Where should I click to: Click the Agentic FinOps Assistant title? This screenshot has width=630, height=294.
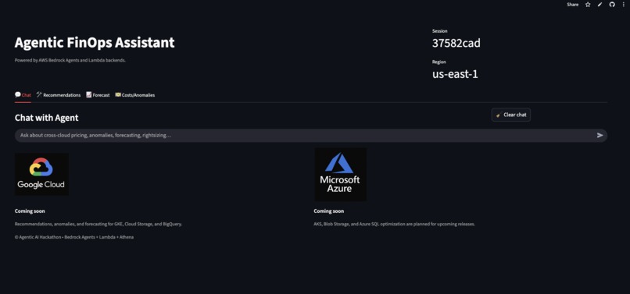click(95, 43)
